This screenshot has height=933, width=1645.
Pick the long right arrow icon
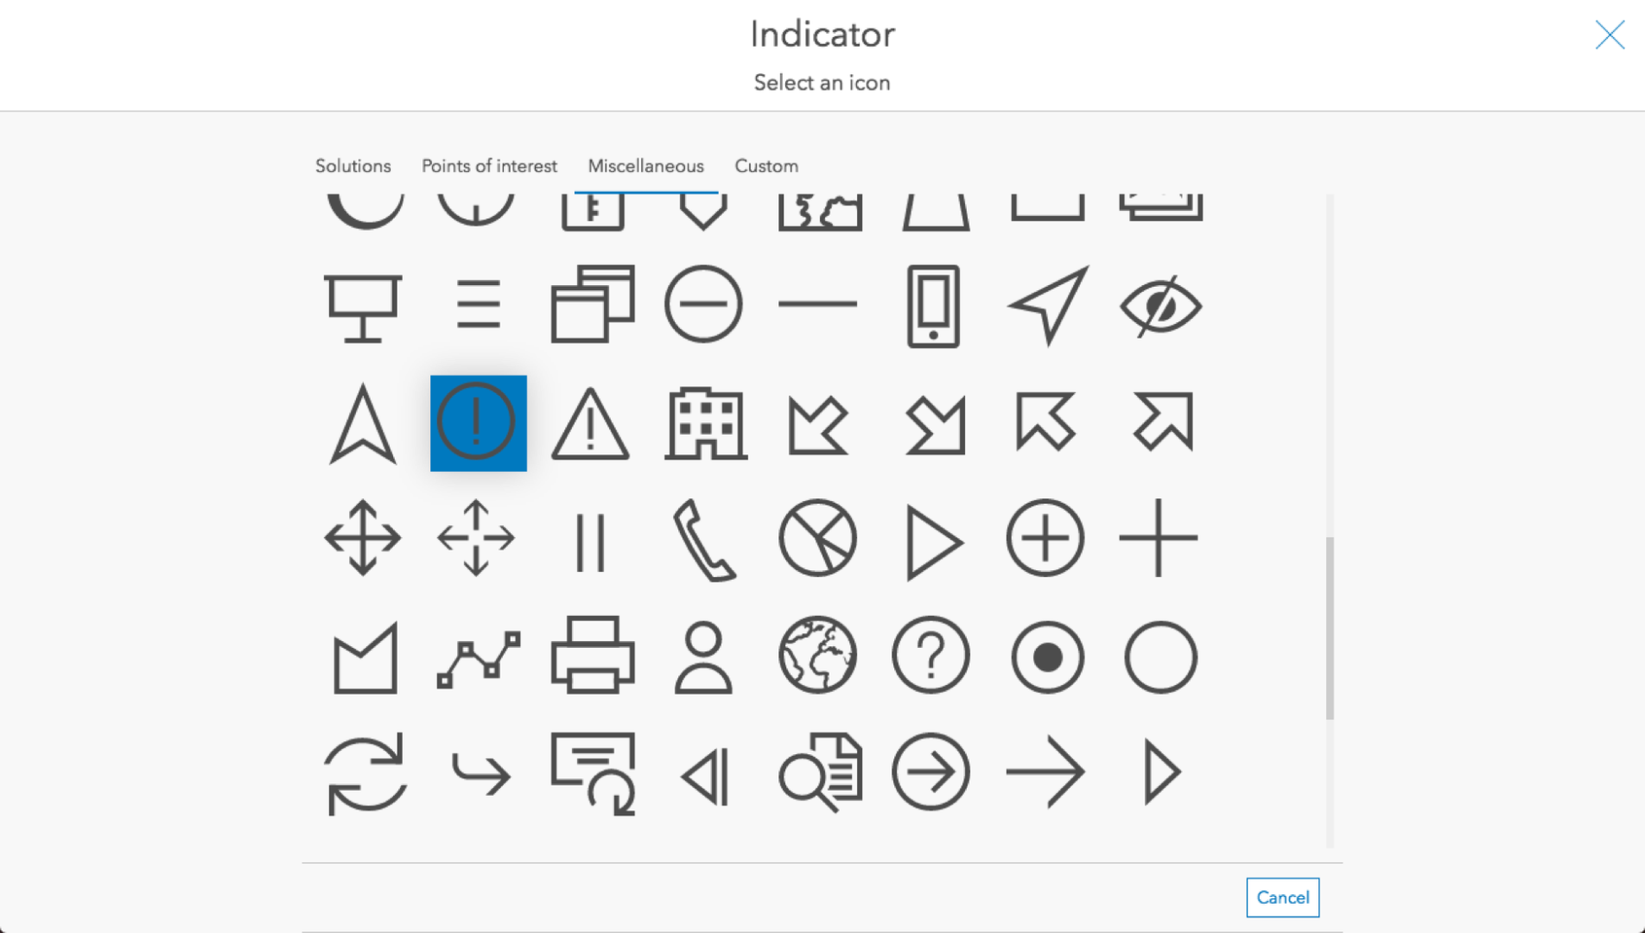click(x=1045, y=771)
